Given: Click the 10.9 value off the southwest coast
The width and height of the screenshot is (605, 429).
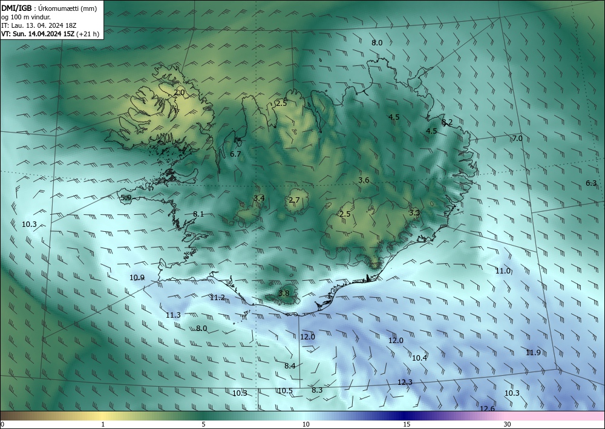Looking at the screenshot, I should [137, 277].
